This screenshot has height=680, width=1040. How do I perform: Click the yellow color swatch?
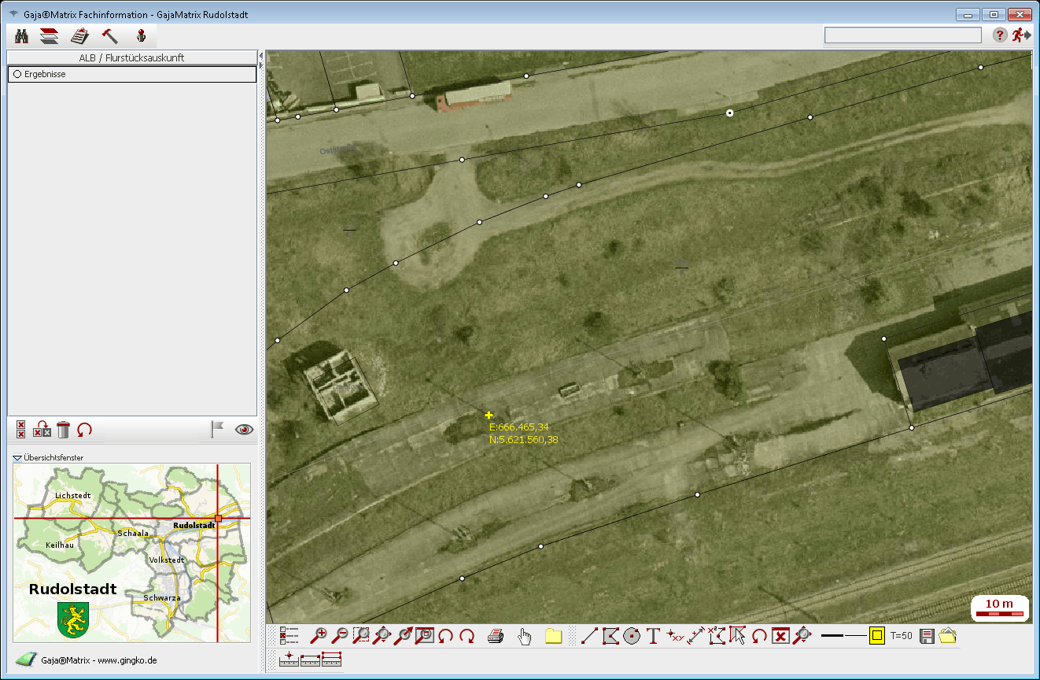[x=876, y=635]
